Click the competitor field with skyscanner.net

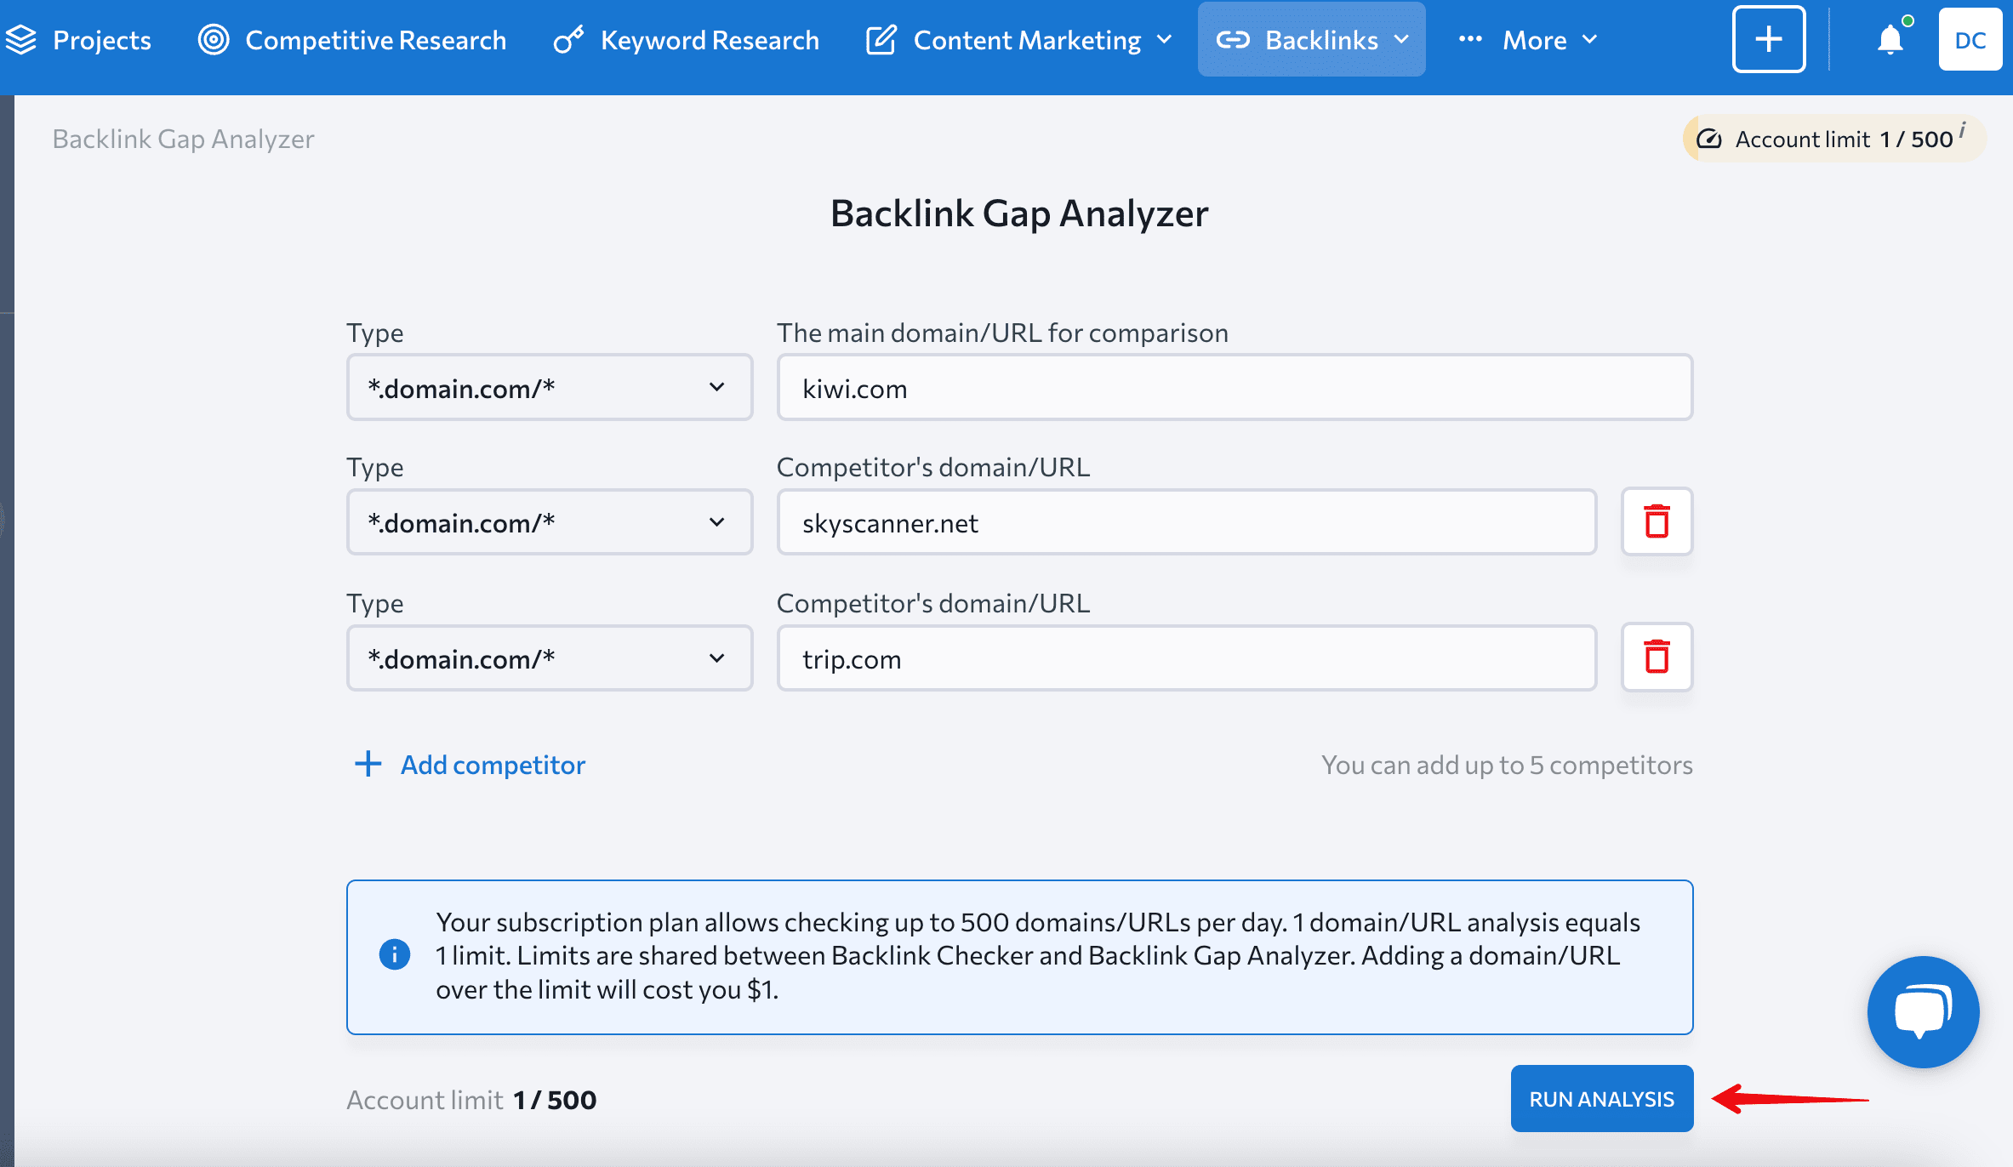coord(1187,522)
